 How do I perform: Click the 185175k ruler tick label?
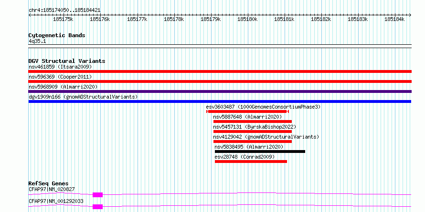[x=63, y=19]
